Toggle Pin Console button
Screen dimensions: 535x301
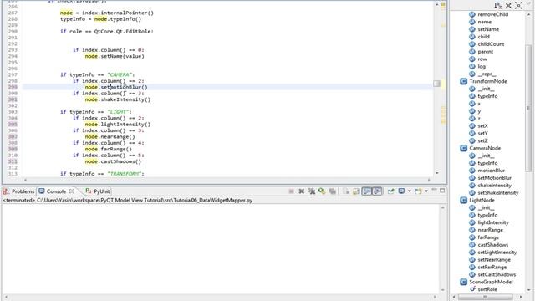391,191
